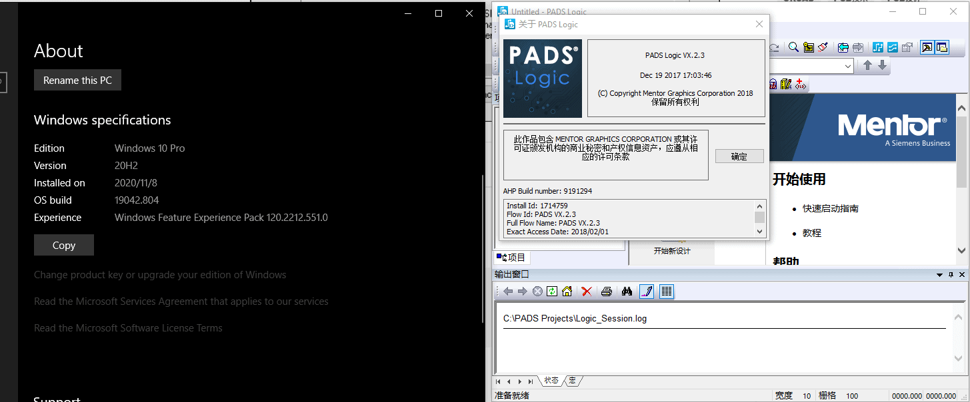Maximize the Settings About window
The height and width of the screenshot is (402, 970).
[x=439, y=13]
